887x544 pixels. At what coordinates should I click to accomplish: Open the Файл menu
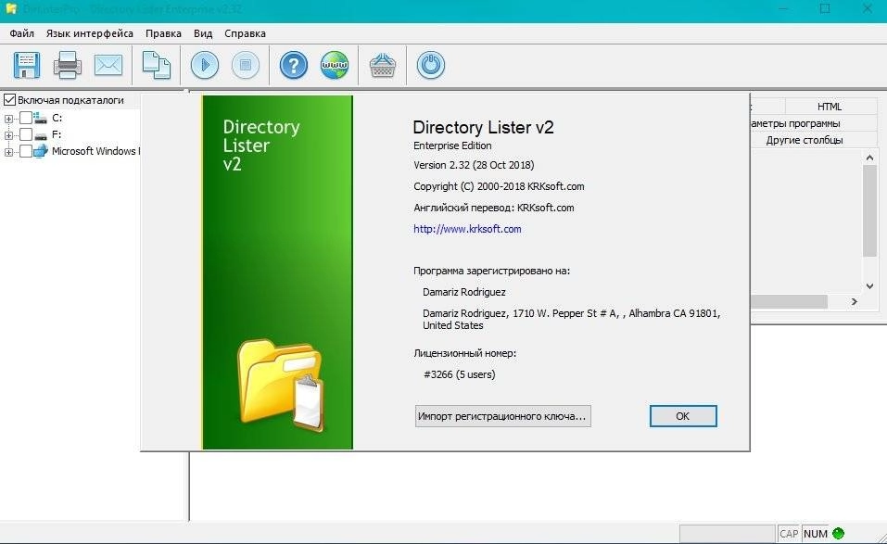tap(22, 33)
